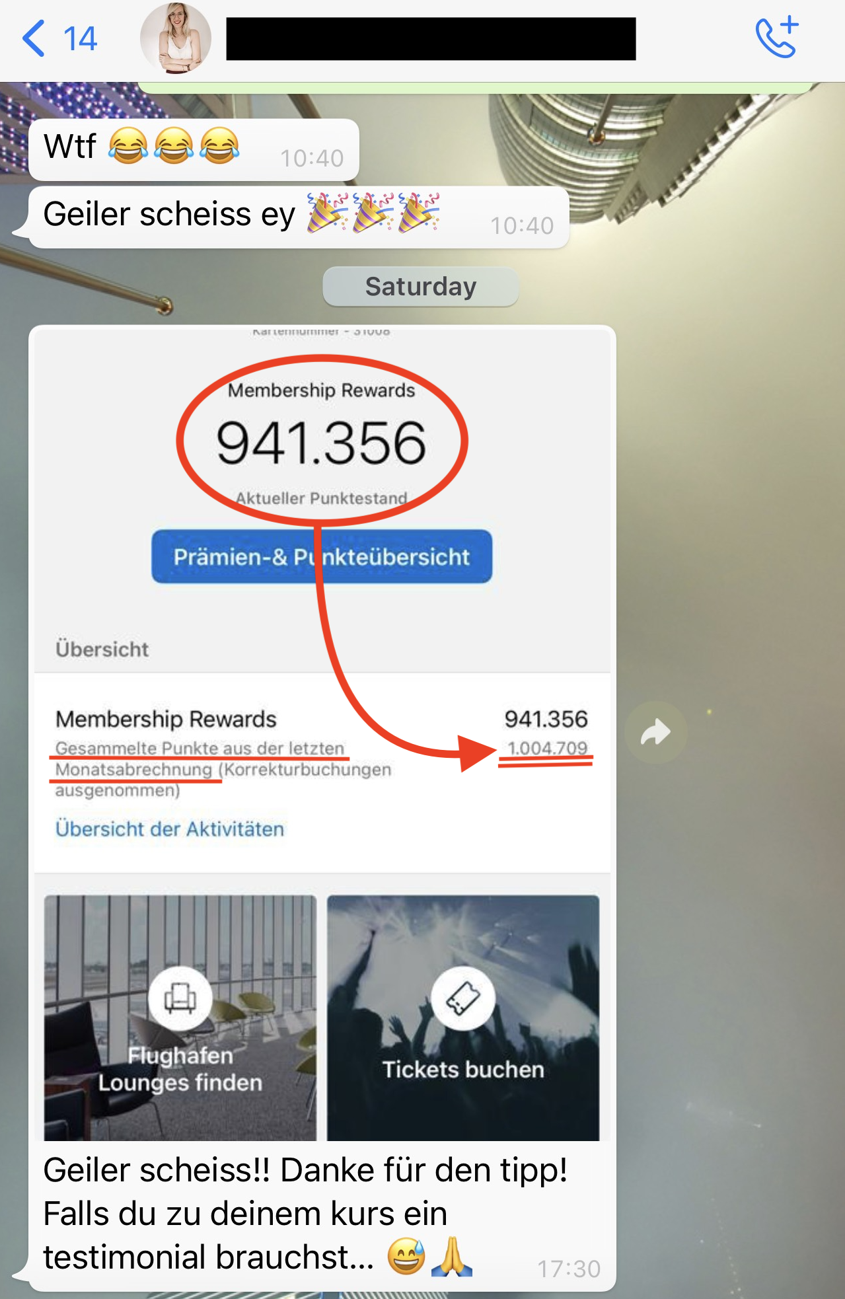Tap the back arrow to chat list
845x1299 pixels.
[34, 38]
